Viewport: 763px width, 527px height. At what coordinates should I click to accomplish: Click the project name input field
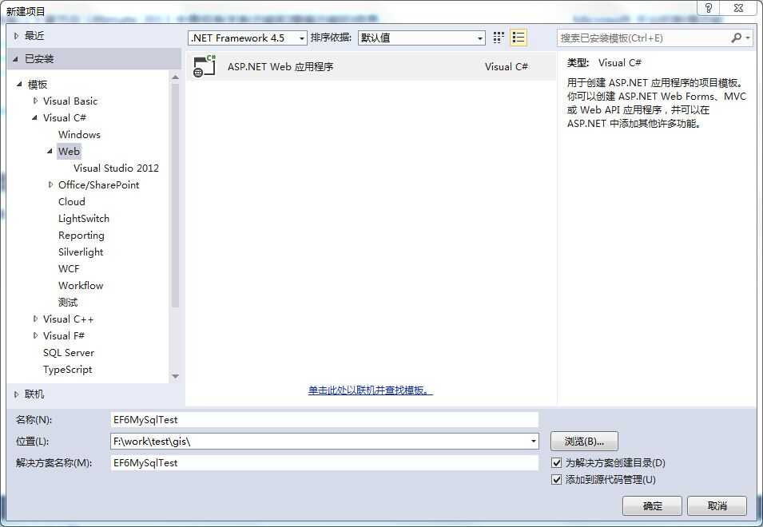(324, 420)
